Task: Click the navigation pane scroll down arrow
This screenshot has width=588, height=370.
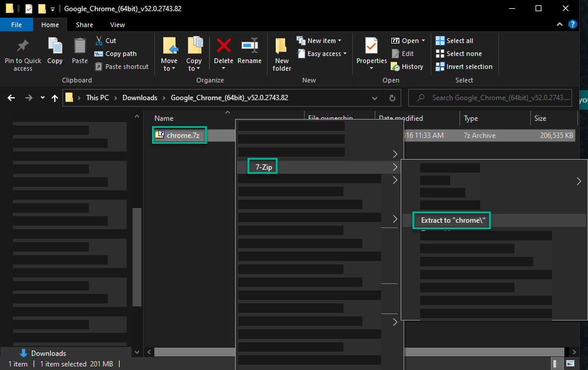Action: [x=137, y=352]
